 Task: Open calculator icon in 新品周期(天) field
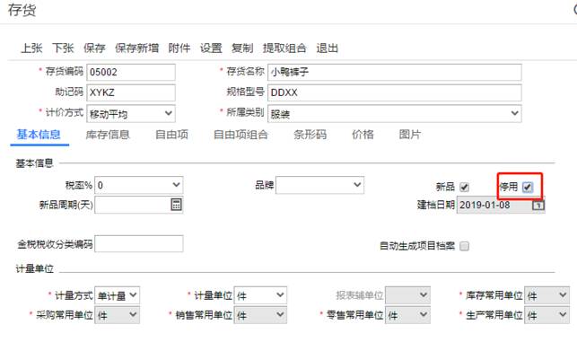coord(176,205)
